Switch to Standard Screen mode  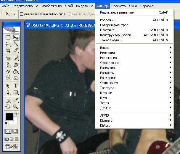coord(7,139)
